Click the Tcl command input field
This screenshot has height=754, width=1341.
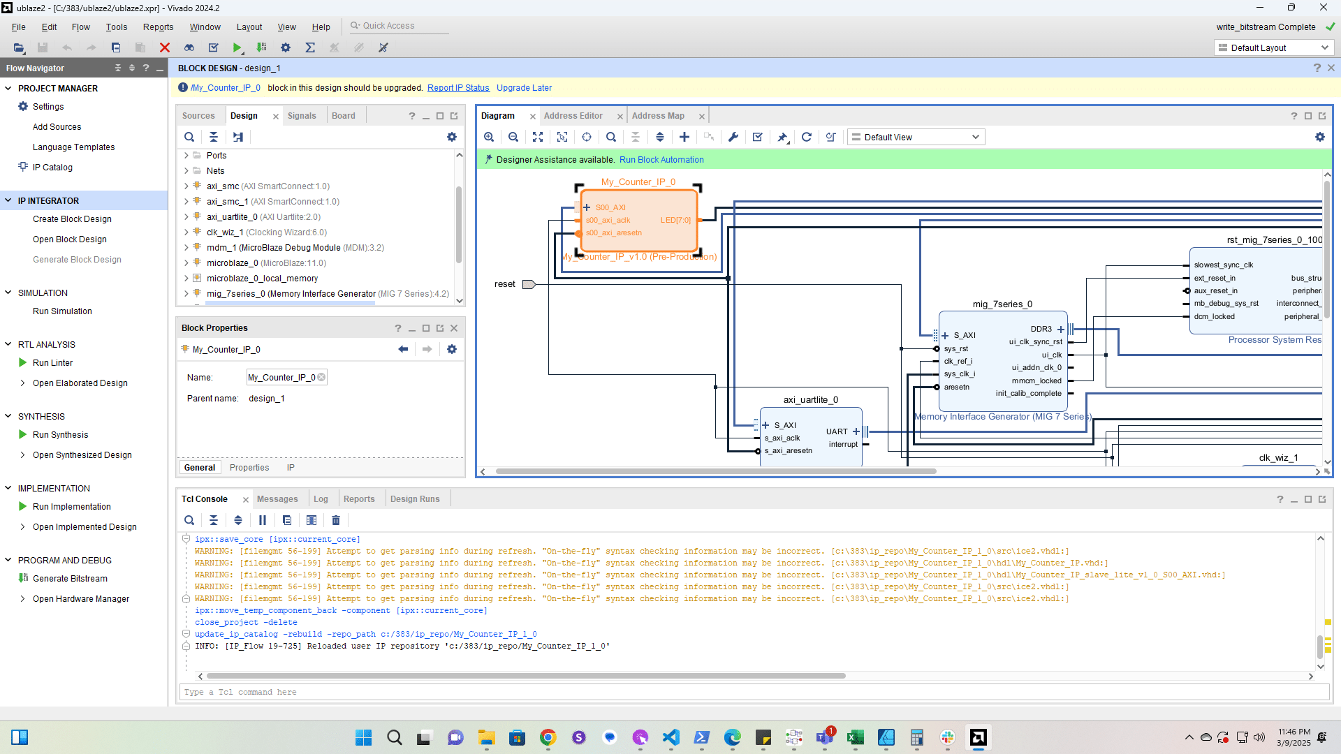click(x=754, y=692)
